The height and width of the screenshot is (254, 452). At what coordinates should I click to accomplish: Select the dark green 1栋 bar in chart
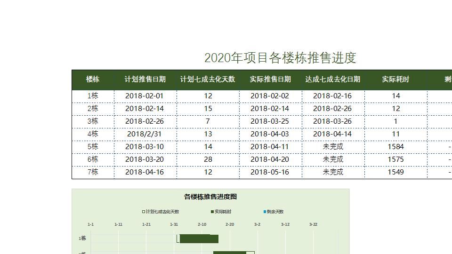point(199,239)
